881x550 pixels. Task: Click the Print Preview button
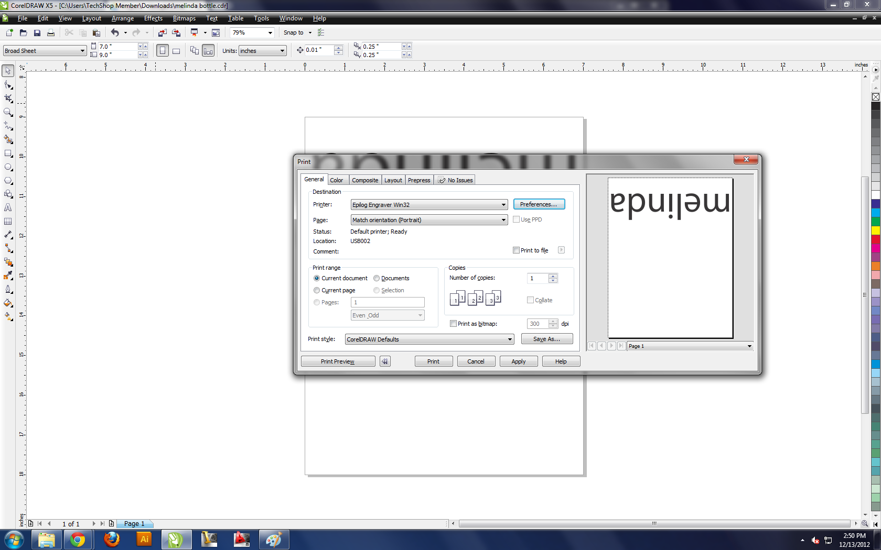[x=338, y=361]
